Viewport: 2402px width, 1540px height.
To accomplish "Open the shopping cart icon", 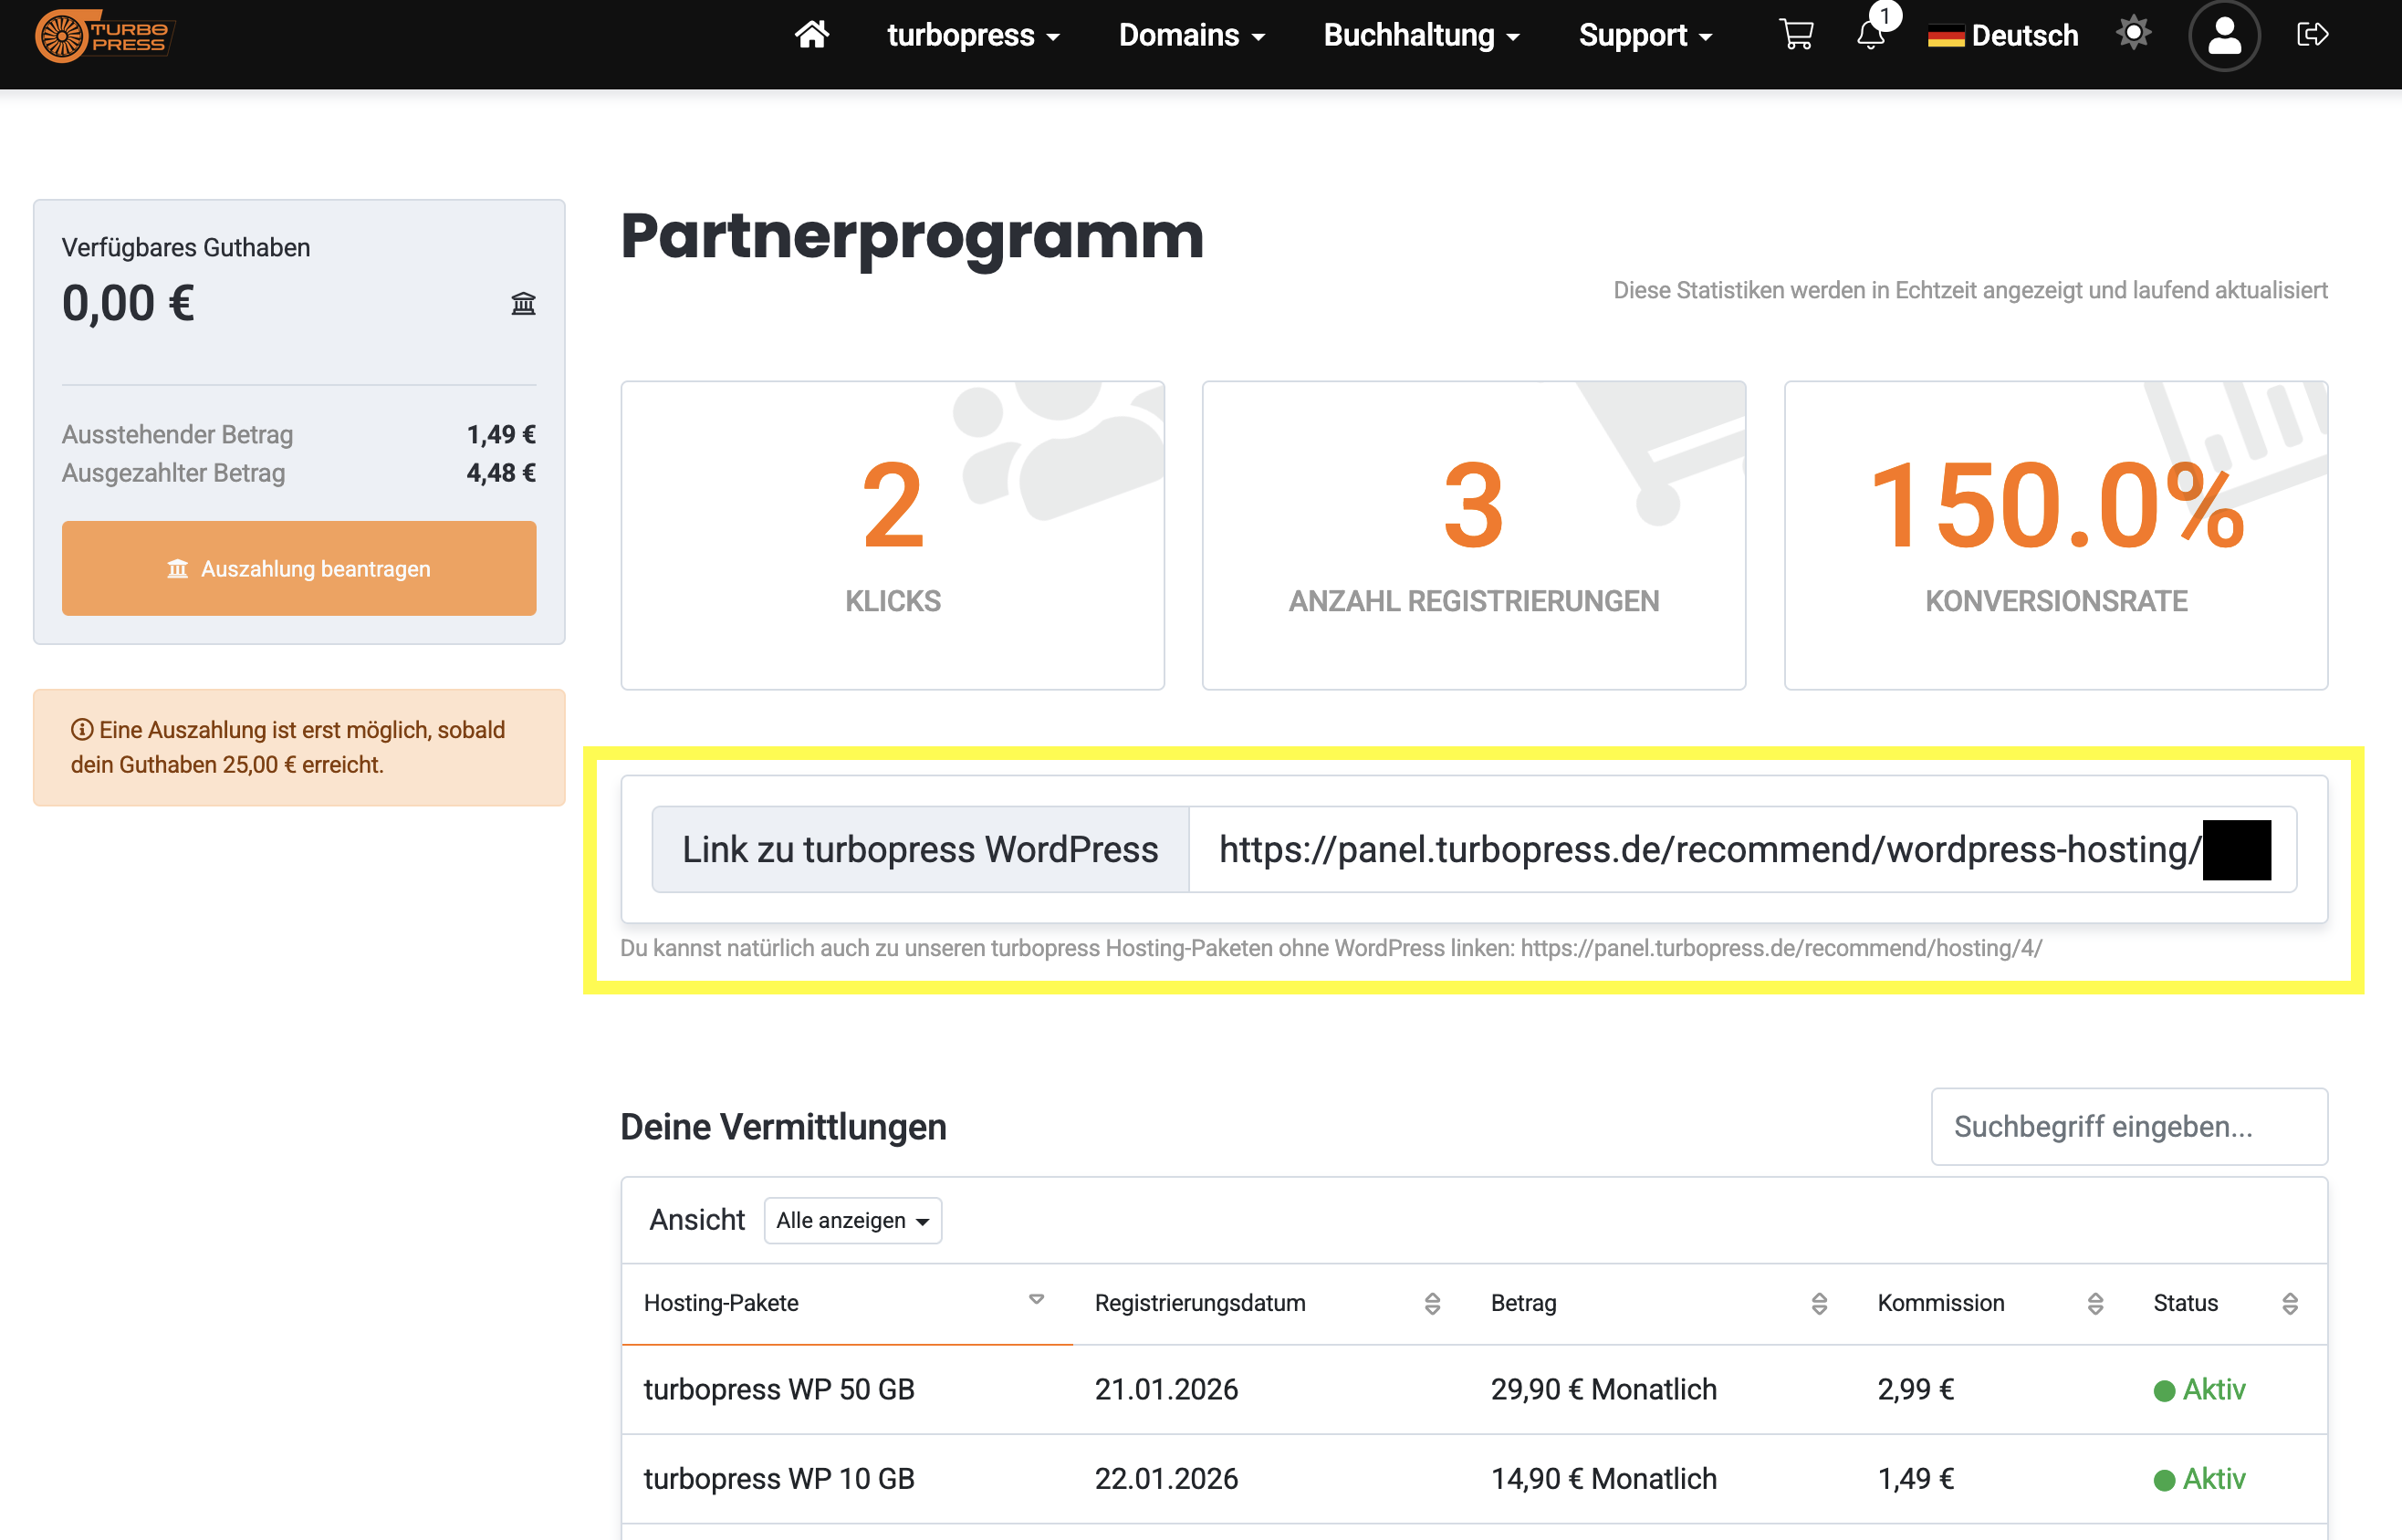I will 1796,35.
